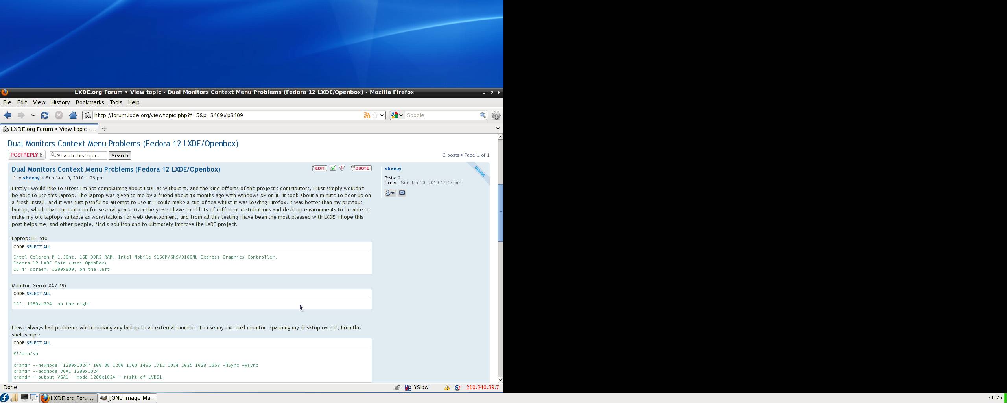Click the Done status text
Viewport: 1007px width, 403px height.
point(10,387)
